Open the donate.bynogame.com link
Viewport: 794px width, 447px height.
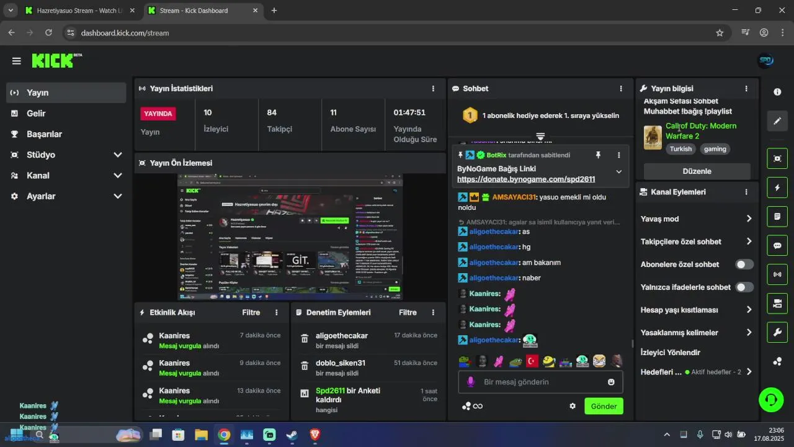[526, 179]
